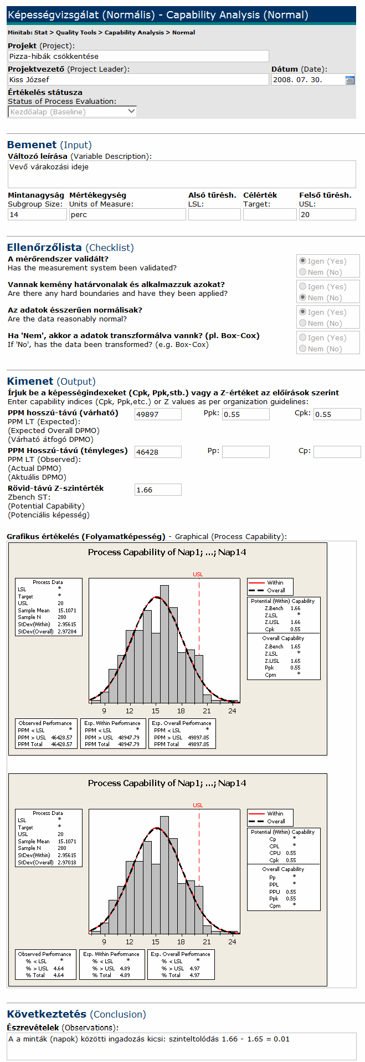Click the Zbench ST value field
The height and width of the screenshot is (1062, 365).
coord(158,490)
